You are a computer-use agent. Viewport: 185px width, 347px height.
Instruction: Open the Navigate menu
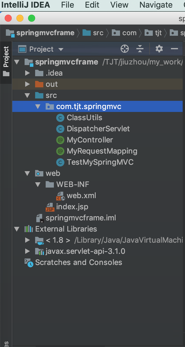tap(156, 5)
